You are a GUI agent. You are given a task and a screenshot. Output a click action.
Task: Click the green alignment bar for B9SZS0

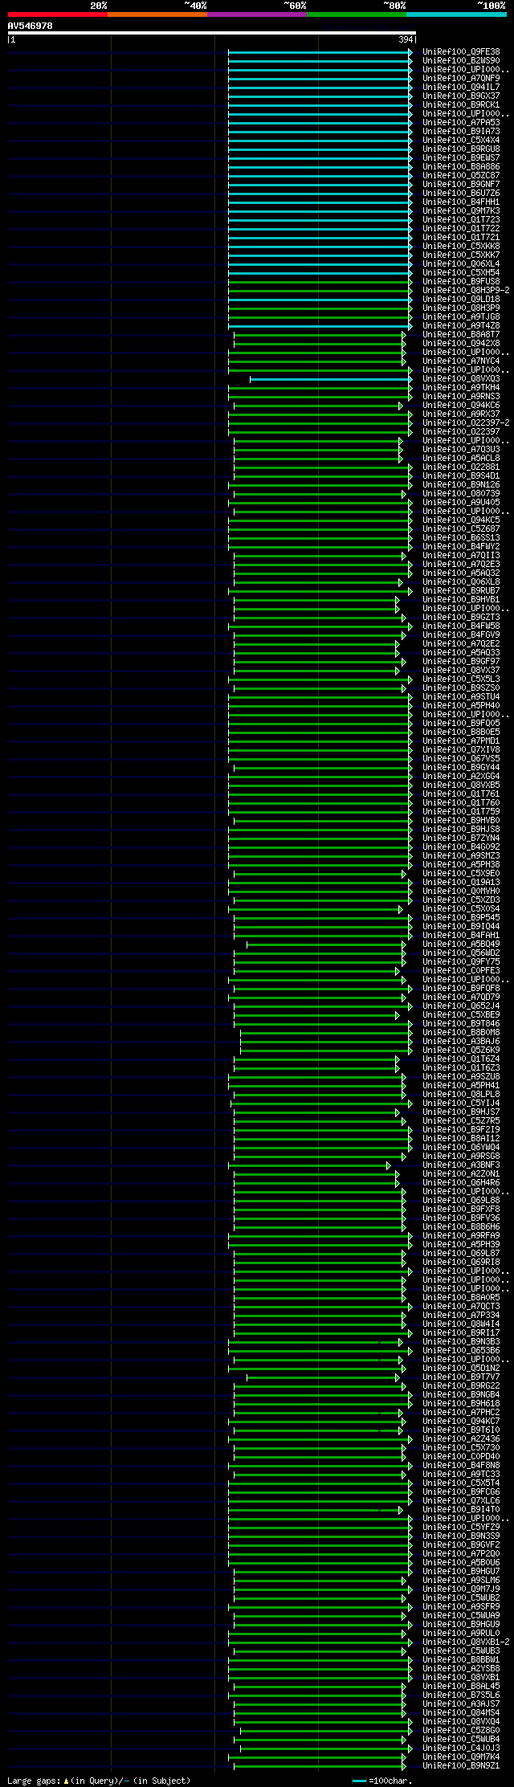(x=320, y=688)
